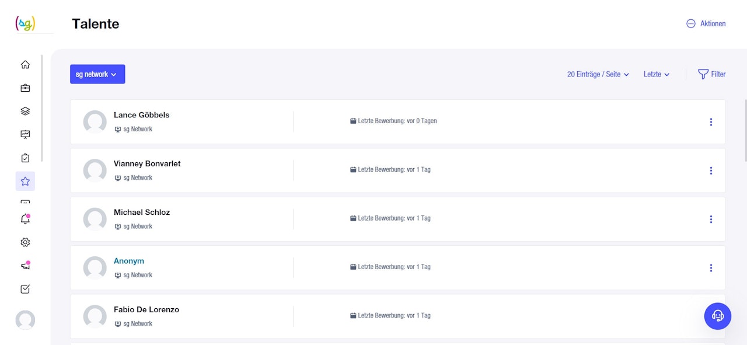Image resolution: width=747 pixels, height=345 pixels.
Task: Open the clipboard checklist icon in sidebar
Action: pos(25,158)
